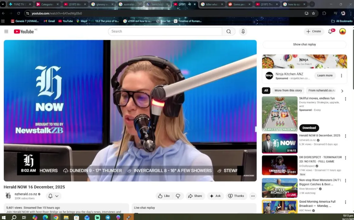The image size is (354, 220).
Task: Open Windows taskbar search
Action: click(x=14, y=217)
